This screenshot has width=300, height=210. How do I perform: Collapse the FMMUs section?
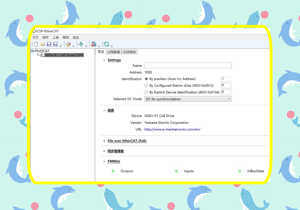(104, 161)
